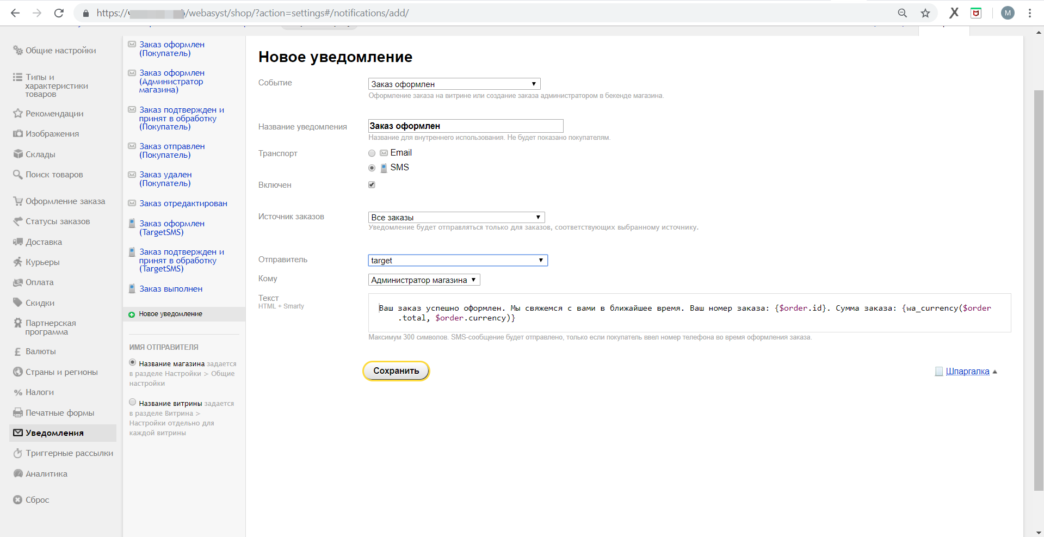
Task: Click the padlock site security icon
Action: (x=86, y=13)
